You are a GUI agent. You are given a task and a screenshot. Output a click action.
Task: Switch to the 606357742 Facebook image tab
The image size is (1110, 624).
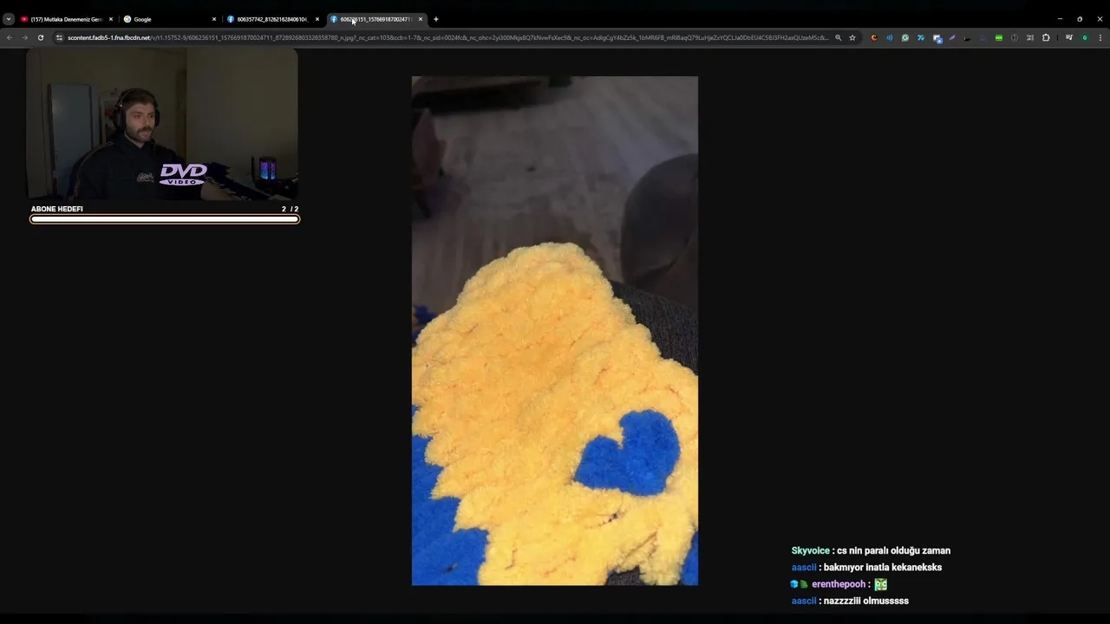click(272, 19)
